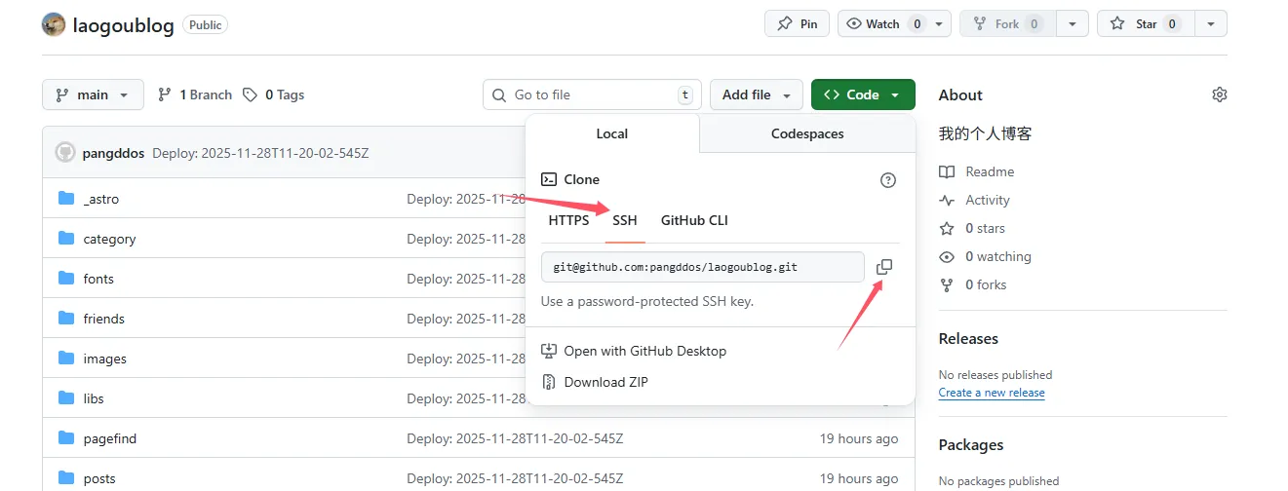View the 0 watching link
Viewport: 1288px width, 491px height.
click(x=985, y=256)
